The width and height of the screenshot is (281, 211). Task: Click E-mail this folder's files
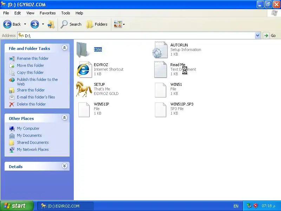[36, 97]
